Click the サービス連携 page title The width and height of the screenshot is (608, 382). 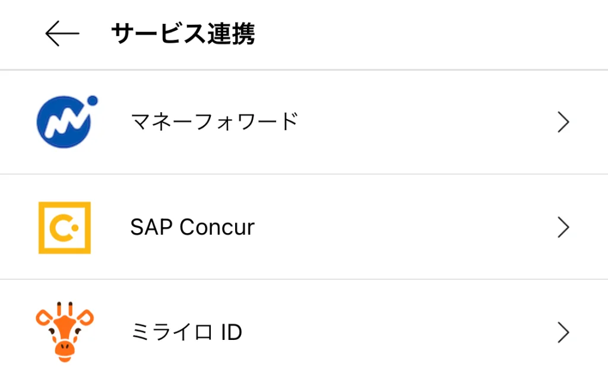coord(183,34)
